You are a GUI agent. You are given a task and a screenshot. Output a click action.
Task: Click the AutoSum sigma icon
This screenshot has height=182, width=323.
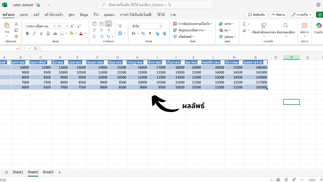point(244,24)
